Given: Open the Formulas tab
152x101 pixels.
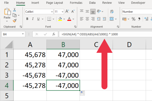Looking at the screenshot, I should (76, 3).
